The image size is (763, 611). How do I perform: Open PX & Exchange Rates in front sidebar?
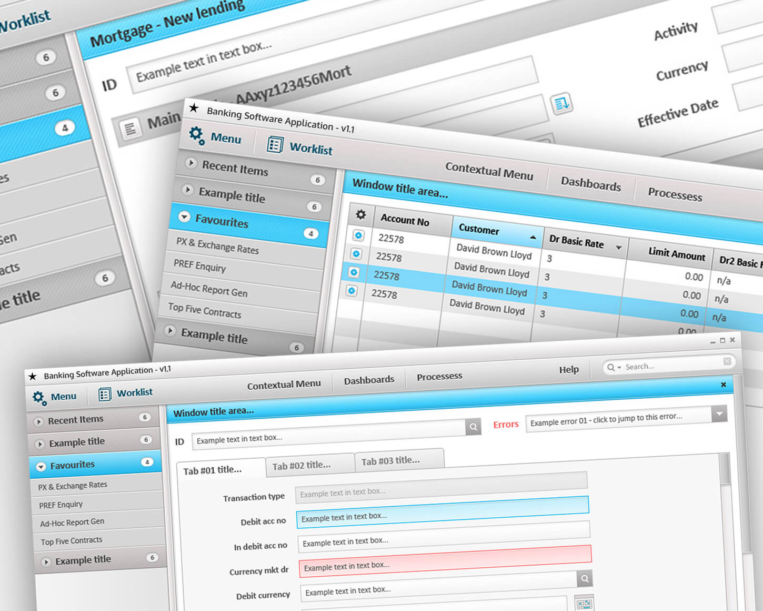click(x=73, y=486)
